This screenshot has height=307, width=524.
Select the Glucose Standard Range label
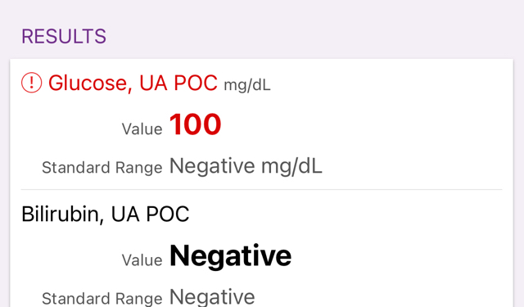102,167
